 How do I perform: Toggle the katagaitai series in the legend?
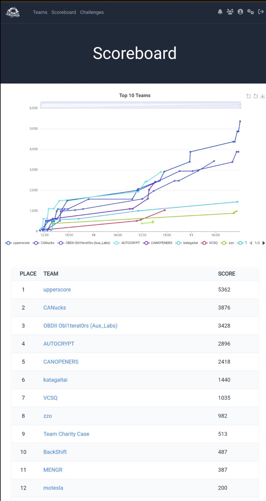187,243
